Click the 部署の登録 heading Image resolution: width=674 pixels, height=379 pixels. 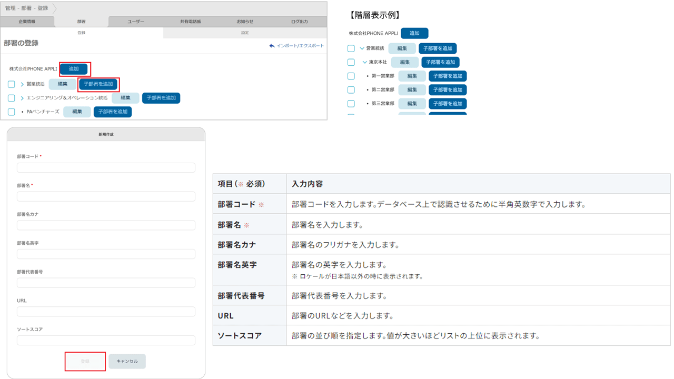[21, 43]
